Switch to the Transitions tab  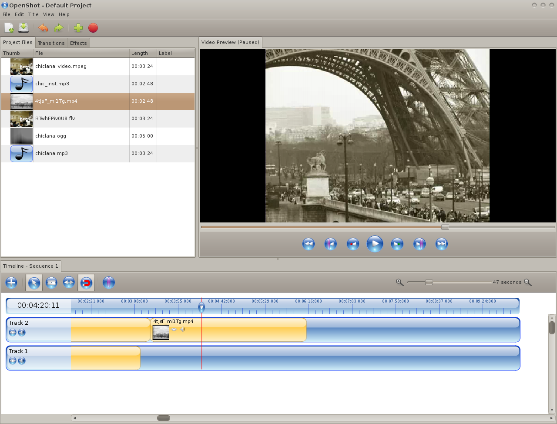click(51, 43)
